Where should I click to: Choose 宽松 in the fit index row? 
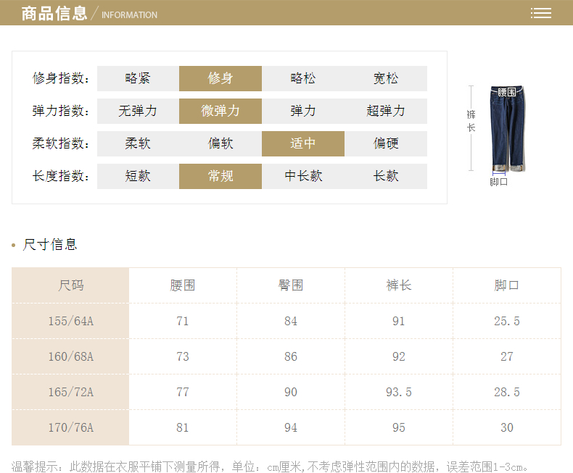(x=386, y=78)
